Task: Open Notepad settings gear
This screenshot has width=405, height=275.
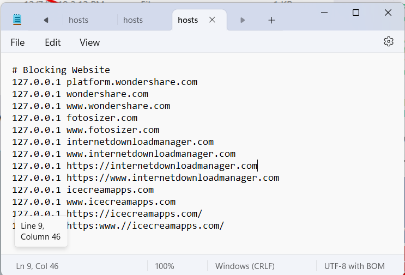Action: 389,42
